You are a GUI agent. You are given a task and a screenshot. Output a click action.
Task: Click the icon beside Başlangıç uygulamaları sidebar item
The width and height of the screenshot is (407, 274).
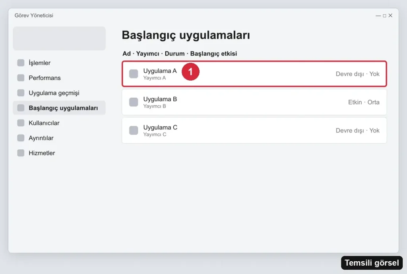pyautogui.click(x=21, y=108)
